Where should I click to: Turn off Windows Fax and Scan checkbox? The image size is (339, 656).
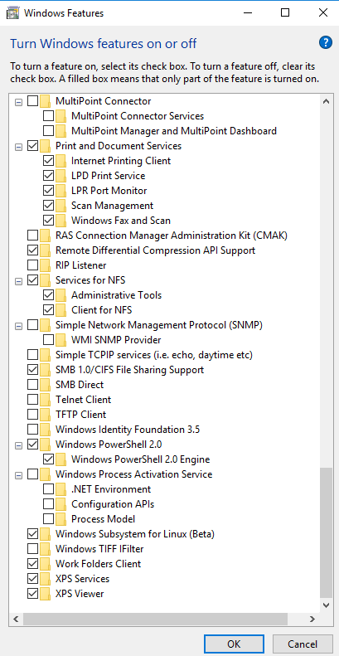[x=49, y=221]
